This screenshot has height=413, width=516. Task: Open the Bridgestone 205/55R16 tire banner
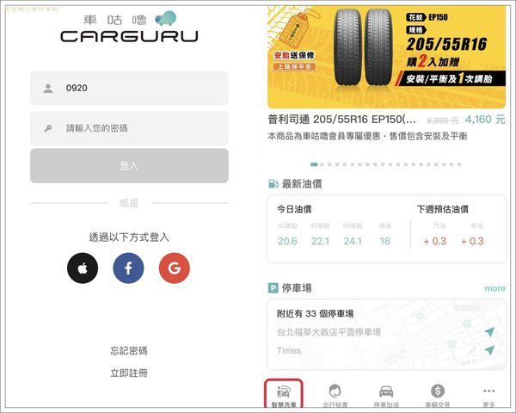click(386, 58)
